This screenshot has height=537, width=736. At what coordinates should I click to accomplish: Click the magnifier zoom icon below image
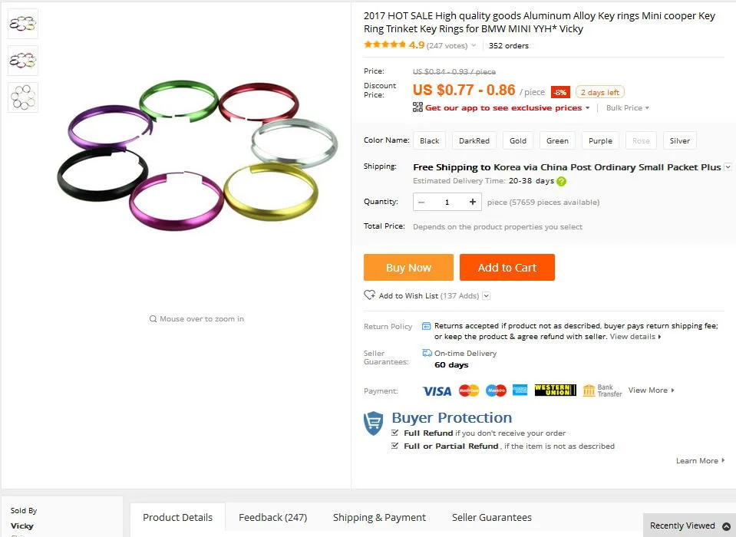[153, 319]
